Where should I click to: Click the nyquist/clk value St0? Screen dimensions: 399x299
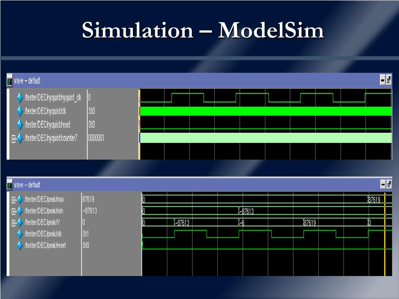(x=92, y=111)
